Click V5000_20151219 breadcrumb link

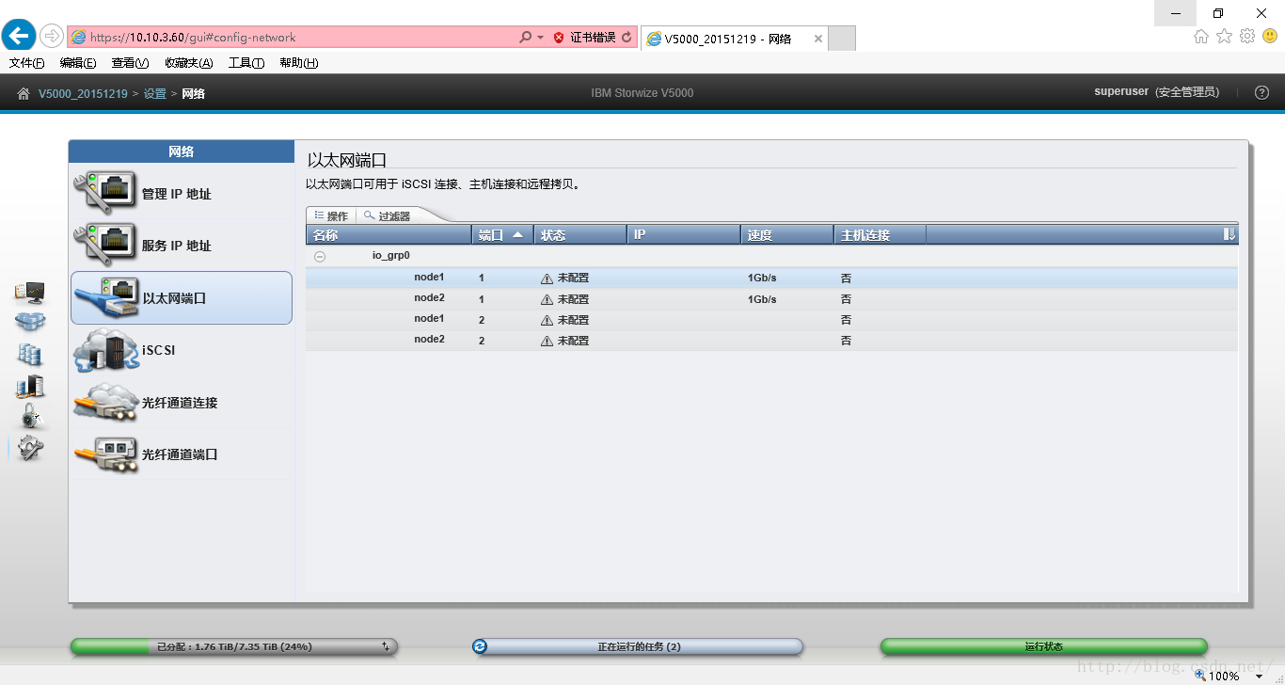click(x=83, y=93)
